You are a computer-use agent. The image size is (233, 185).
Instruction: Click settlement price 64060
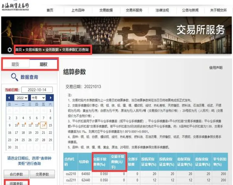click(x=86, y=174)
